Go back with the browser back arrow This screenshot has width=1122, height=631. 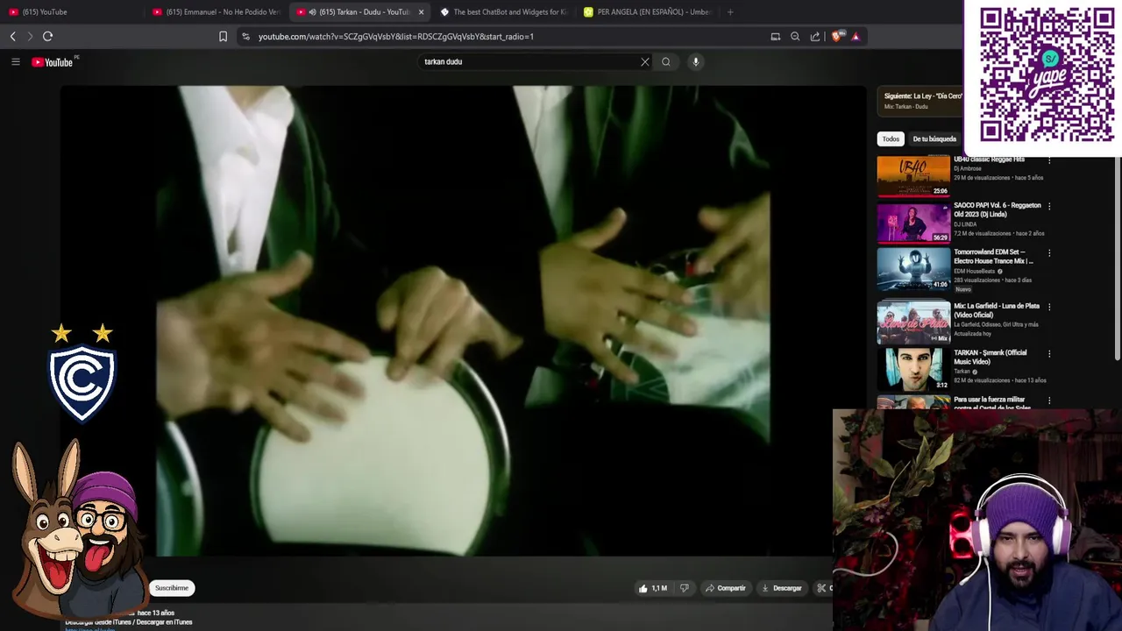tap(13, 37)
